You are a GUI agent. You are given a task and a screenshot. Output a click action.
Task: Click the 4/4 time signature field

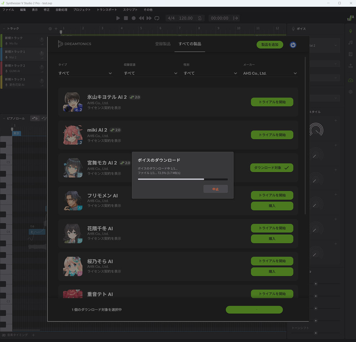click(171, 18)
